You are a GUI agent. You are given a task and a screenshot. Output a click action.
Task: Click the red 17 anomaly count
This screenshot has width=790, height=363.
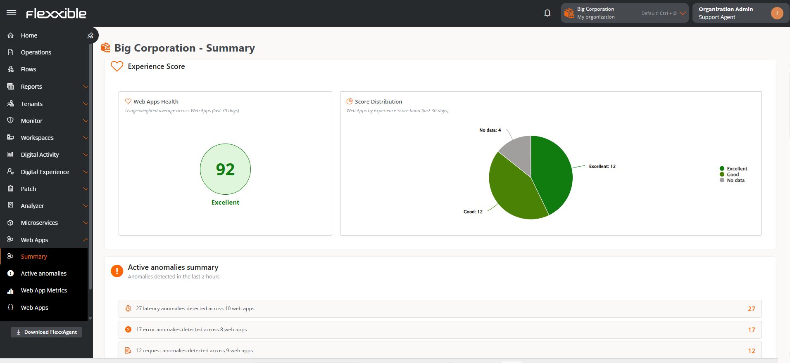coord(752,330)
